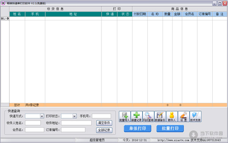Screen dimensions: 228x143
Task: Click http://www.xiaotv.com status bar link
Action: (173, 140)
